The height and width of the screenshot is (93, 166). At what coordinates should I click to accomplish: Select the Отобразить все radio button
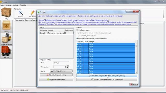click(x=77, y=30)
